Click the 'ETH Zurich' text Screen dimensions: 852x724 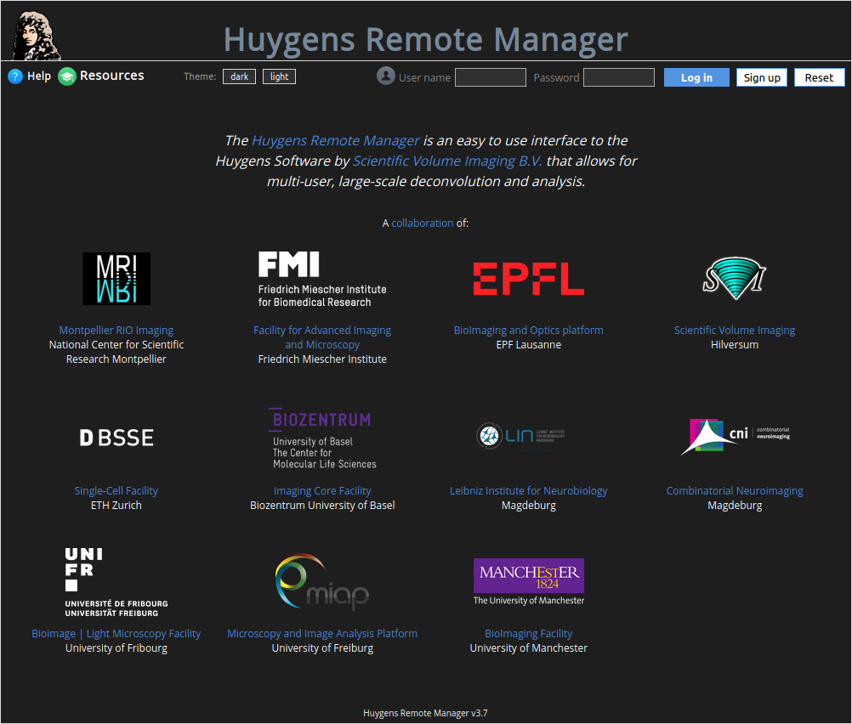pos(116,506)
